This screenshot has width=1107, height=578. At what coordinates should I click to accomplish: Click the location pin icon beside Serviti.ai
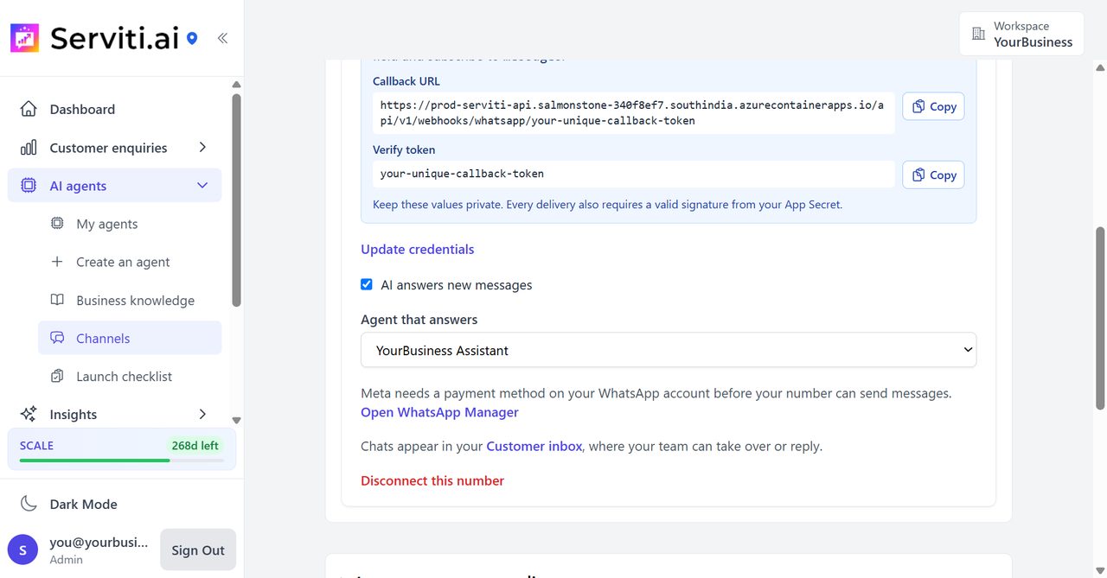[192, 38]
